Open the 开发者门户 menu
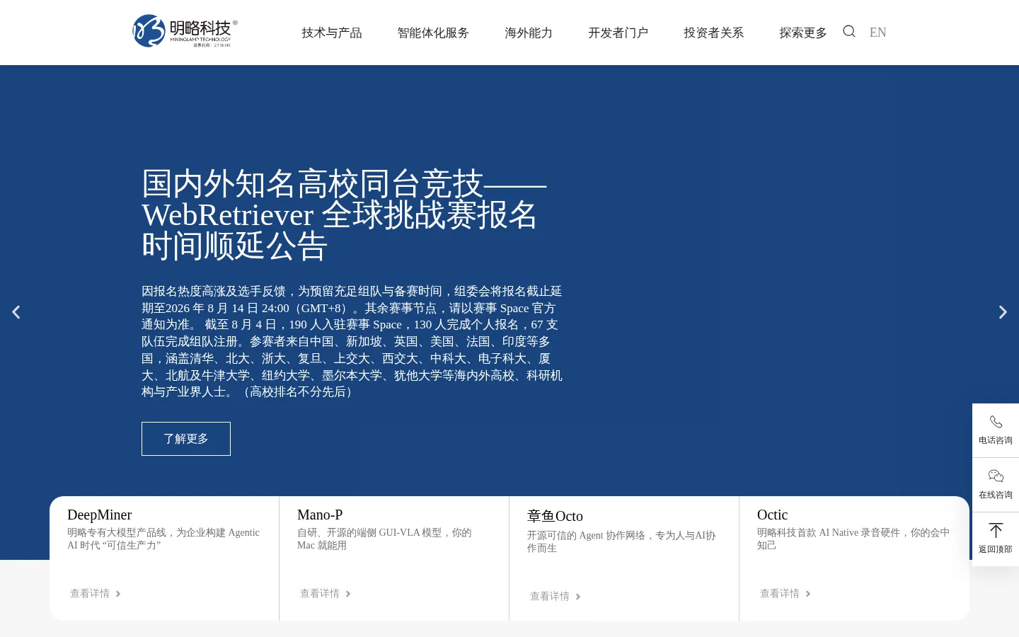 click(618, 33)
